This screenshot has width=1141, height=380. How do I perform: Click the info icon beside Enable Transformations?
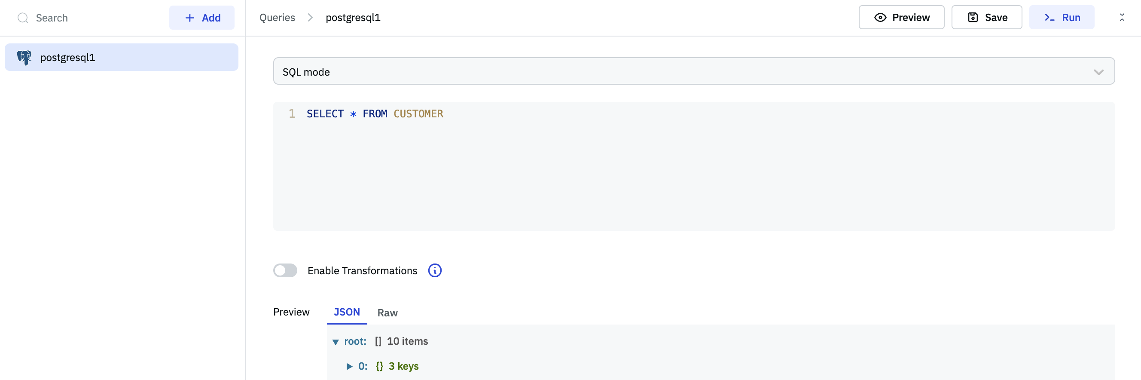(434, 270)
